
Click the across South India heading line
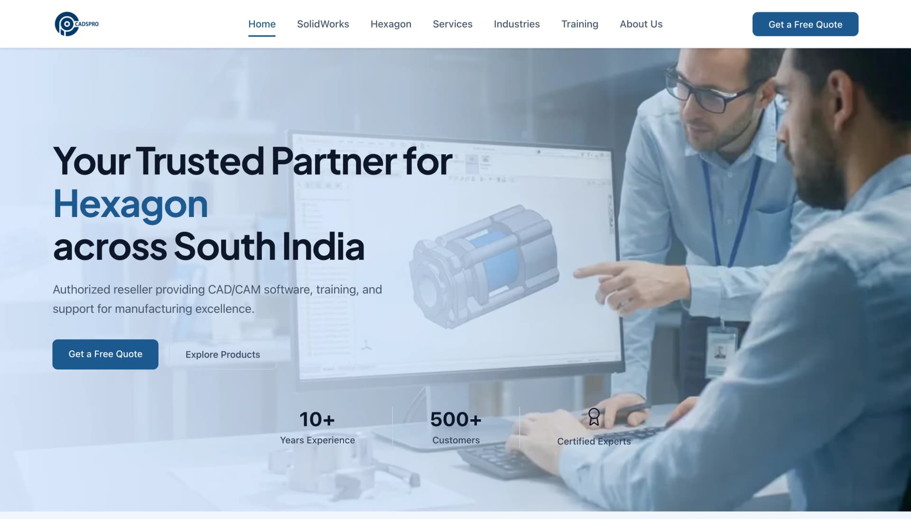coord(209,246)
